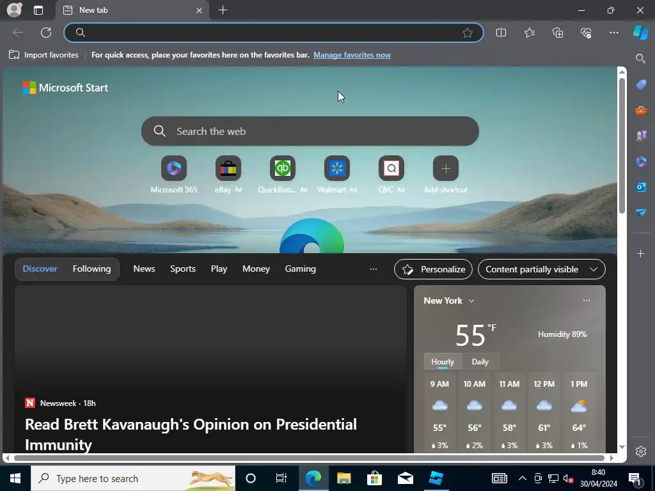Open the QuickBooks shortcut tile
The image size is (655, 491).
[x=282, y=175]
